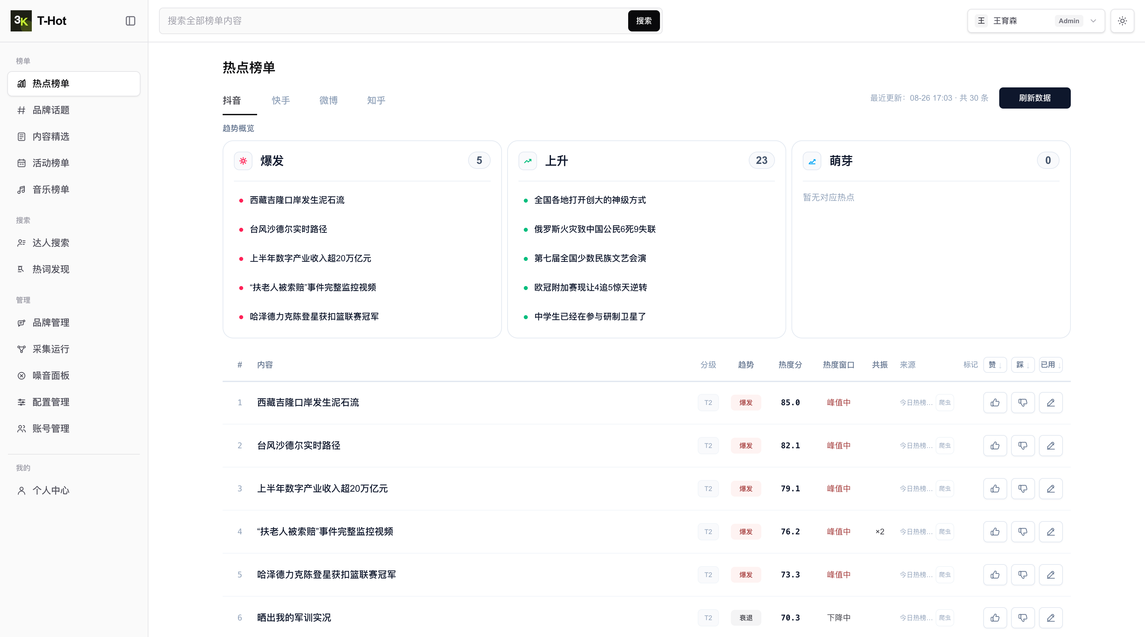Viewport: 1145px width, 637px height.
Task: Click the 爆发 burst trend icon
Action: click(243, 161)
